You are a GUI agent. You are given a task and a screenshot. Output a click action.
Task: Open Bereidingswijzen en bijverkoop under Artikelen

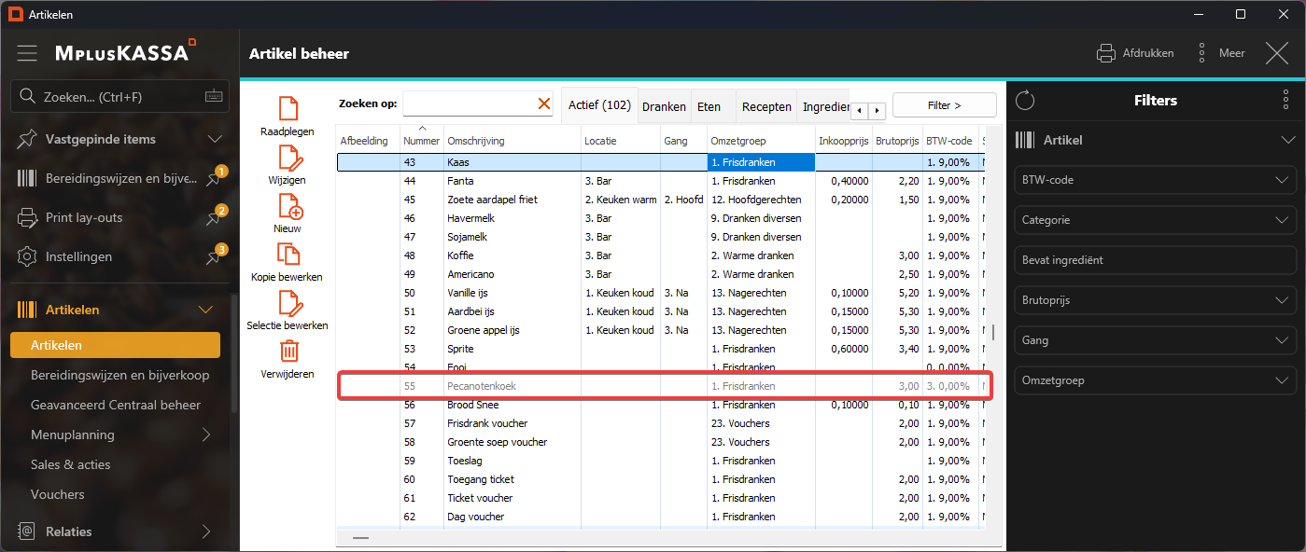tap(119, 375)
